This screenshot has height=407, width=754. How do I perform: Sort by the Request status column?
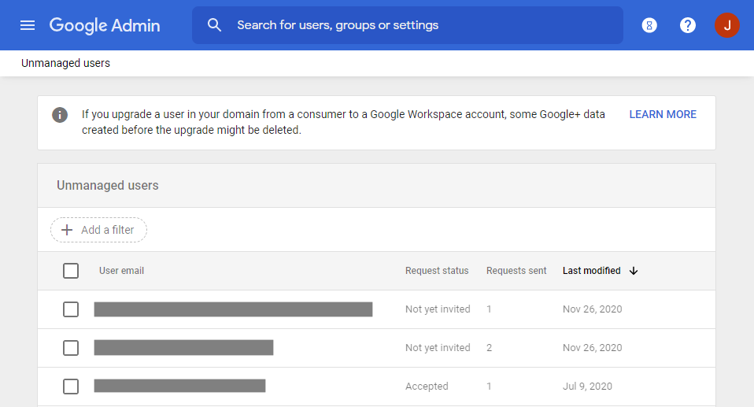click(x=437, y=271)
